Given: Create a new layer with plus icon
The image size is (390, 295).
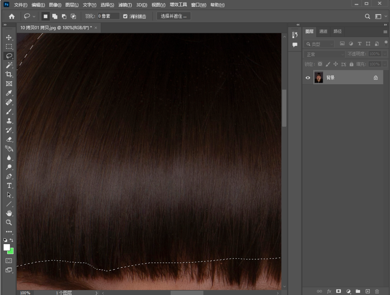Looking at the screenshot, I should tap(368, 291).
